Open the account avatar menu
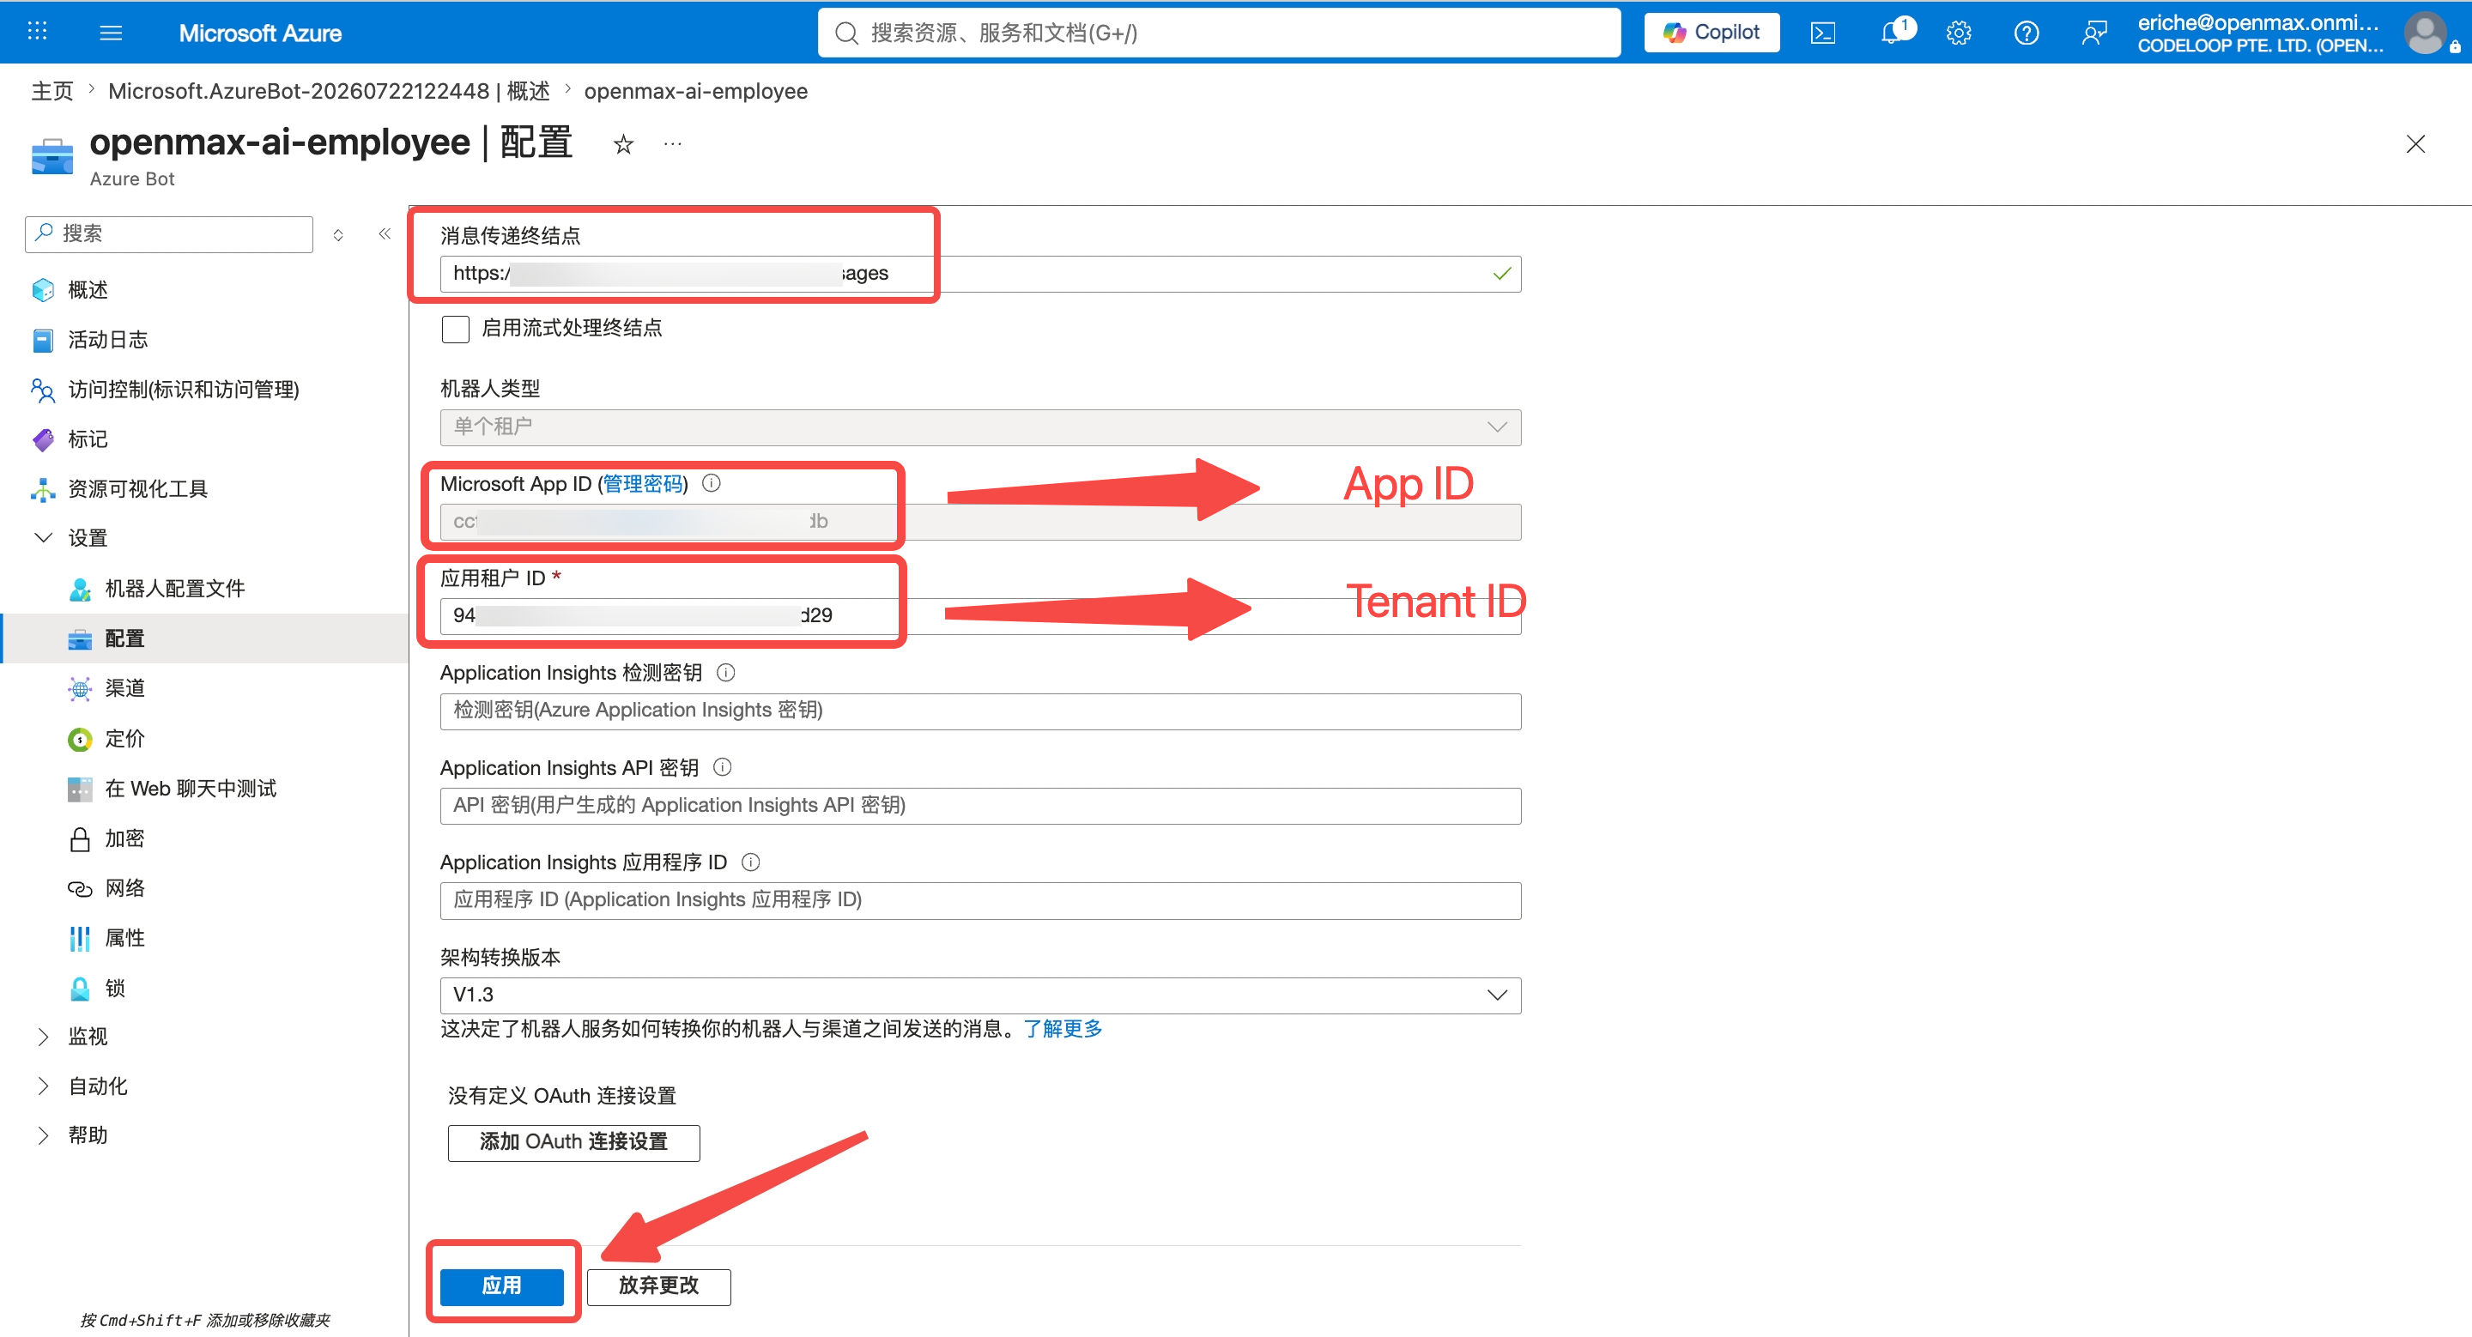The width and height of the screenshot is (2472, 1337). (x=2426, y=33)
